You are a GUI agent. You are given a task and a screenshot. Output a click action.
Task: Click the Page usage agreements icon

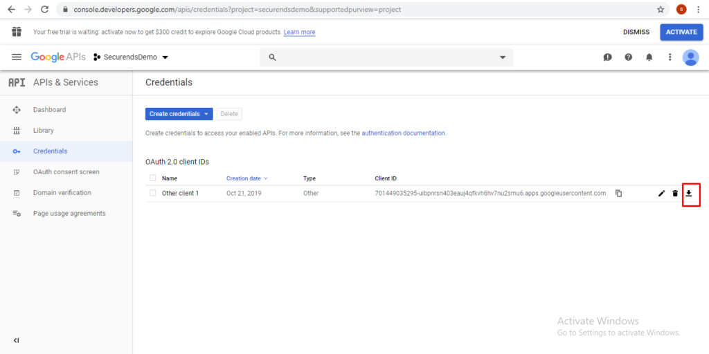tap(17, 214)
